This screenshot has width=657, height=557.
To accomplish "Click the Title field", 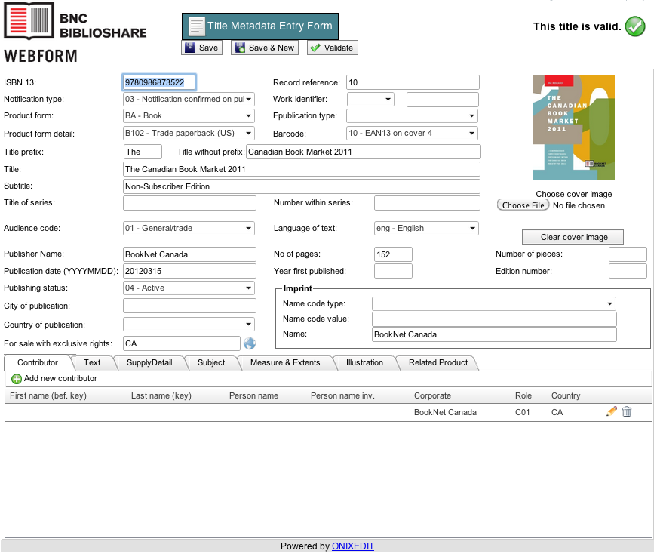I will [302, 170].
